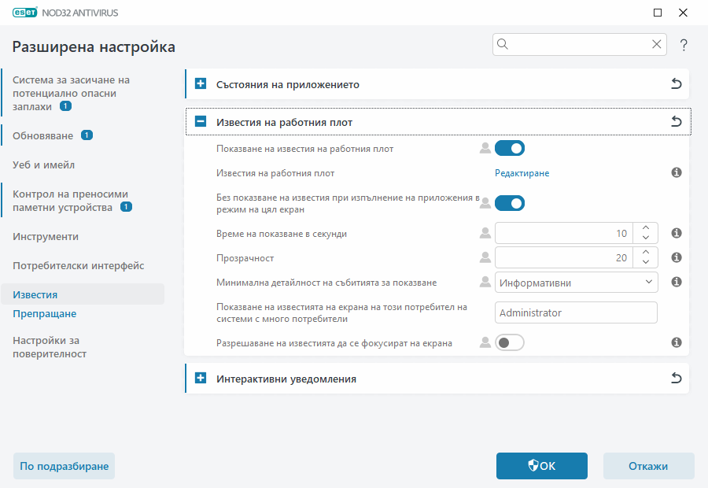Reset Известия на работния плот section to default
This screenshot has height=488, width=708.
pyautogui.click(x=676, y=122)
